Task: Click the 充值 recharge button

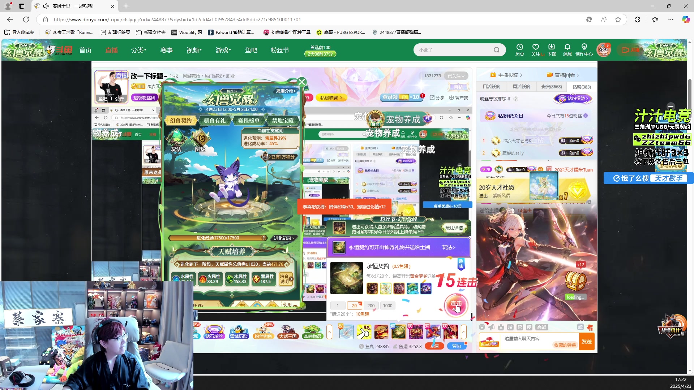Action: click(434, 346)
